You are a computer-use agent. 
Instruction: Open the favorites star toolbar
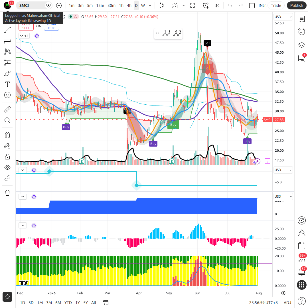(7, 297)
